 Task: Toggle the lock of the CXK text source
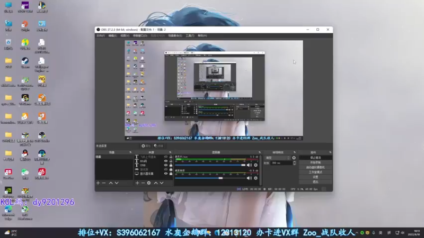tap(171, 165)
